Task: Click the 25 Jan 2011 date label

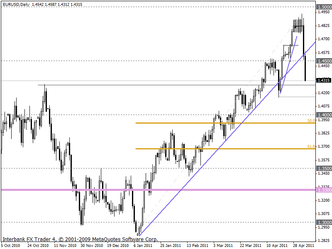Action: [x=171, y=246]
